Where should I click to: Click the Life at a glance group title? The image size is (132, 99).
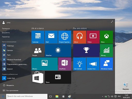tap(38, 28)
